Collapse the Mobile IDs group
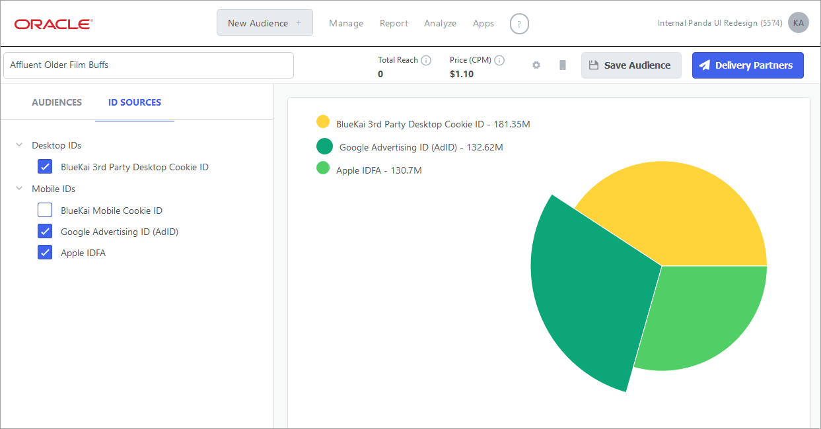This screenshot has height=429, width=821. (18, 189)
